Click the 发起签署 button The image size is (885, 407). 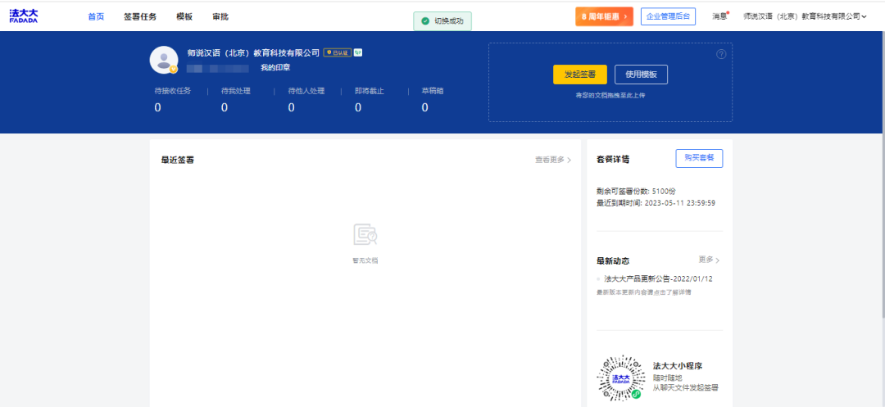pyautogui.click(x=579, y=75)
